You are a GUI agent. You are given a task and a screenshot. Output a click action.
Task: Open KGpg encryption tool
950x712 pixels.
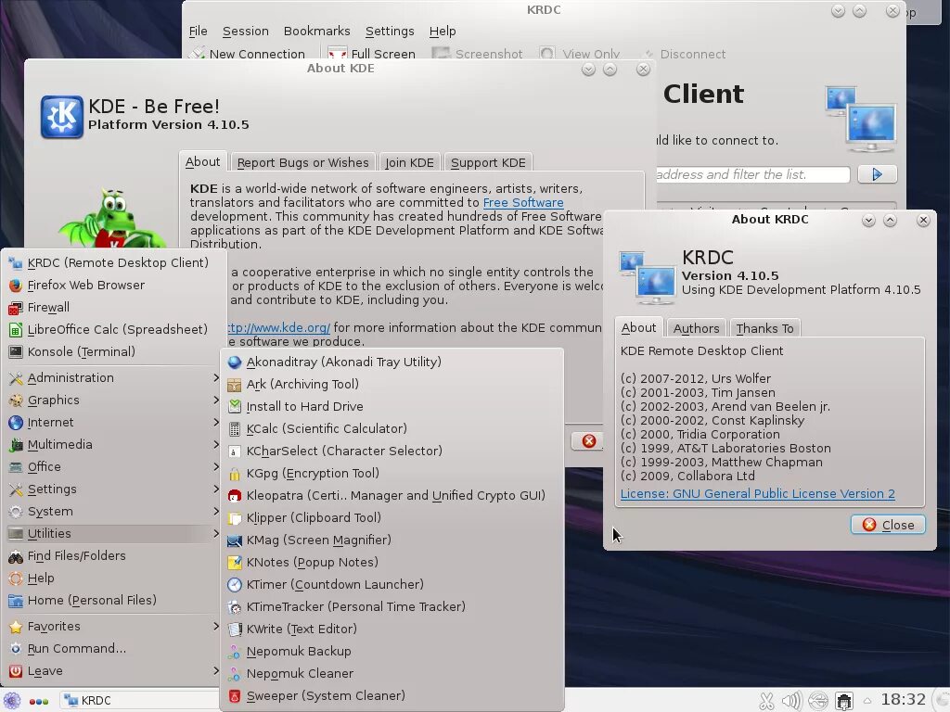392,474
